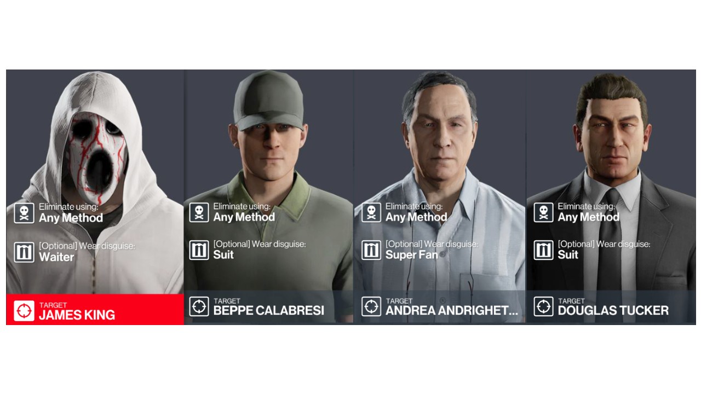Select the DOUGLAS TUCKER target name

tap(613, 311)
